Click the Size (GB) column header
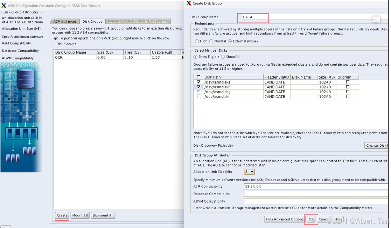Viewport: 391px width, 228px height. pyautogui.click(x=110, y=52)
